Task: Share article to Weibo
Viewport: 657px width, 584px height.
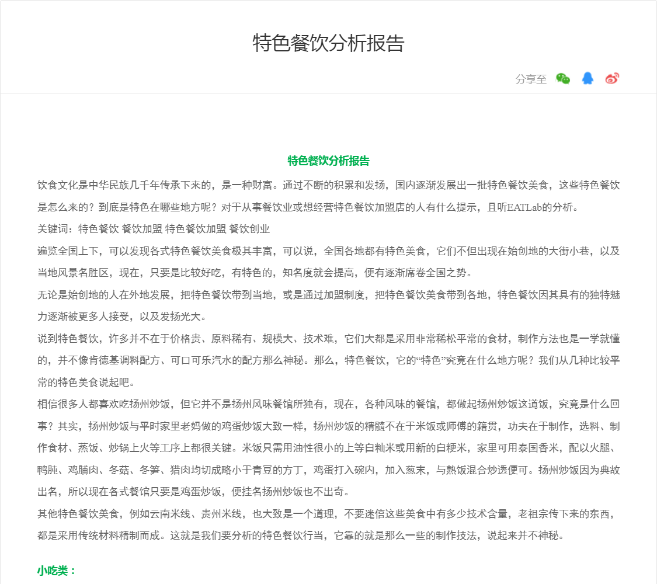Action: [612, 78]
